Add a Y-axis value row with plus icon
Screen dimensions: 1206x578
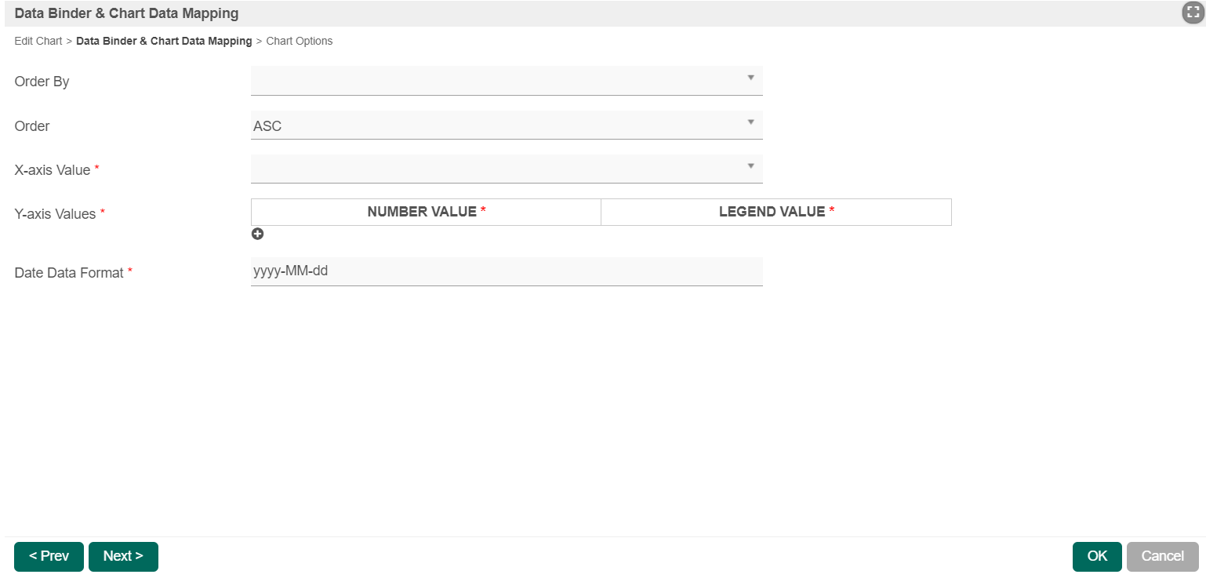coord(257,234)
